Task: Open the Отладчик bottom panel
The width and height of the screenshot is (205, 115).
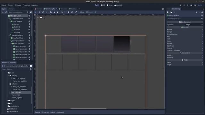Action: pos(45,112)
